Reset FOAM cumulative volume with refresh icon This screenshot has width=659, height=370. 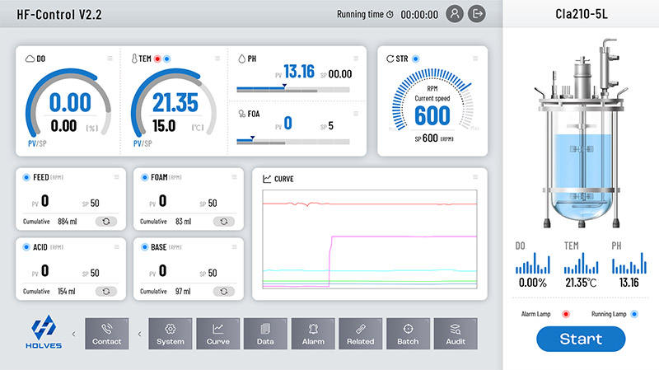click(224, 221)
